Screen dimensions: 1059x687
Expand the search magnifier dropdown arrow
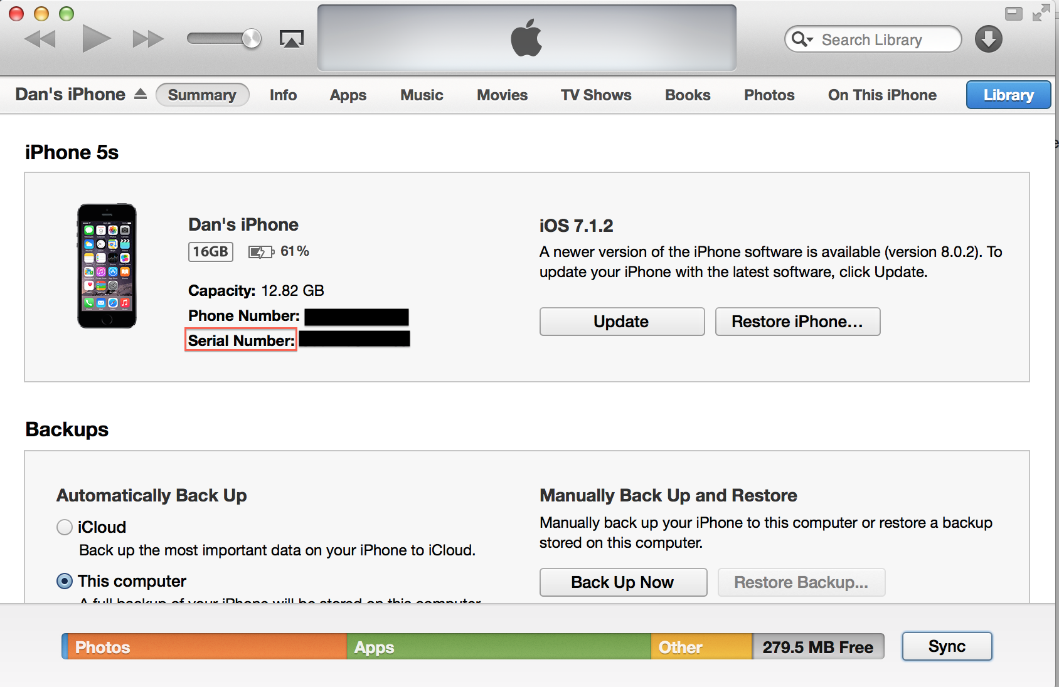coord(802,39)
